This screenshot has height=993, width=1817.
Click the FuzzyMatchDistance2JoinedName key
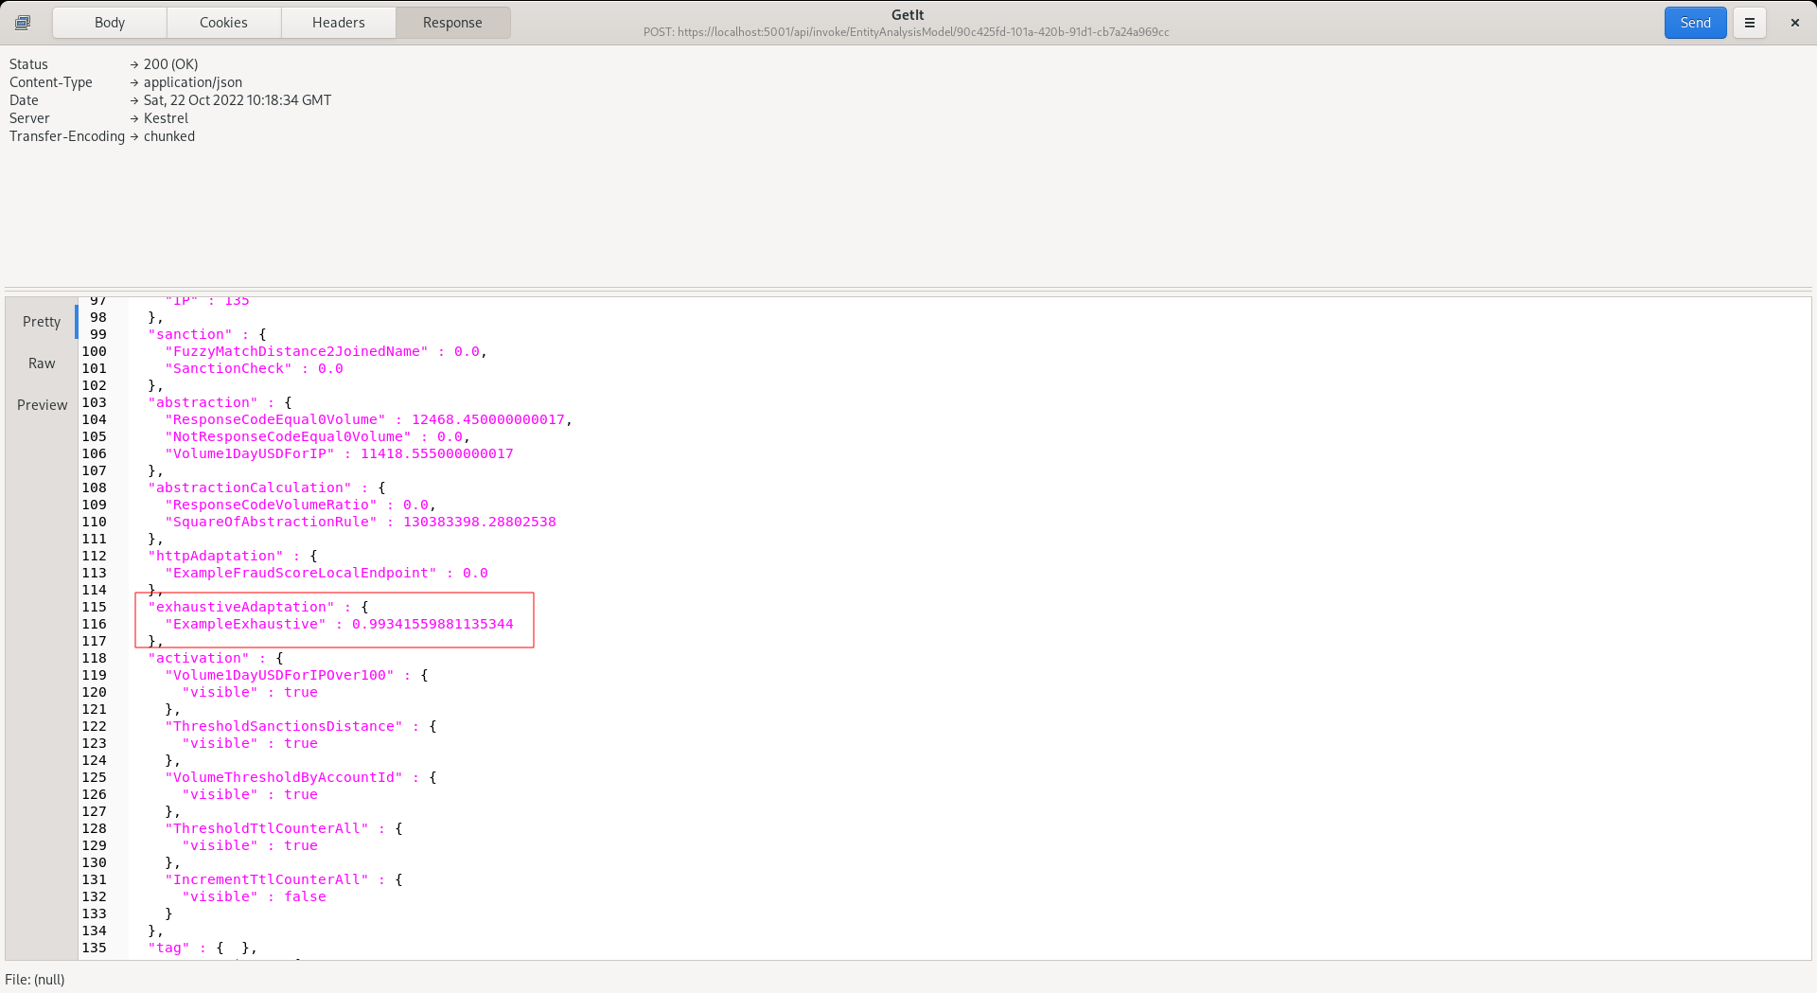[x=296, y=351]
